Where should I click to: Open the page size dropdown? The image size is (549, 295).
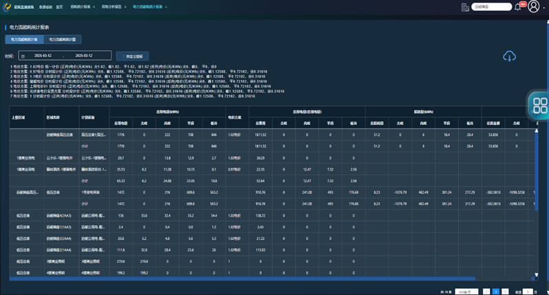pyautogui.click(x=466, y=292)
